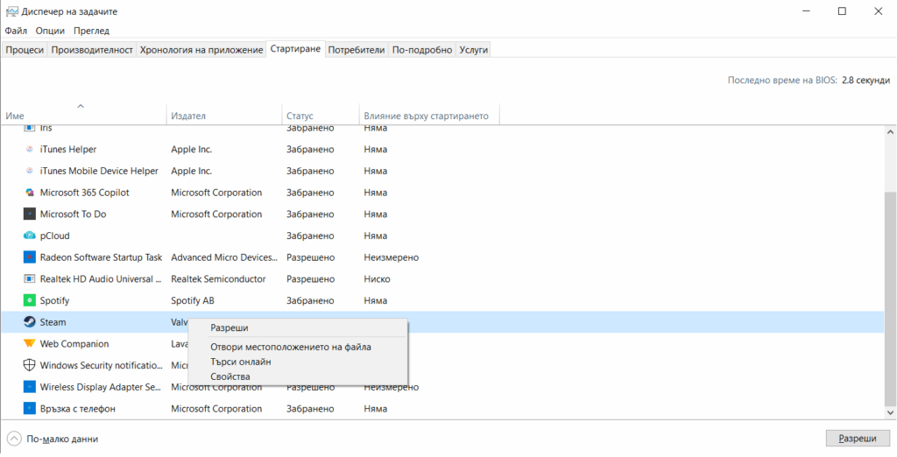Sort by the Име column header
The height and width of the screenshot is (457, 897).
pyautogui.click(x=84, y=116)
